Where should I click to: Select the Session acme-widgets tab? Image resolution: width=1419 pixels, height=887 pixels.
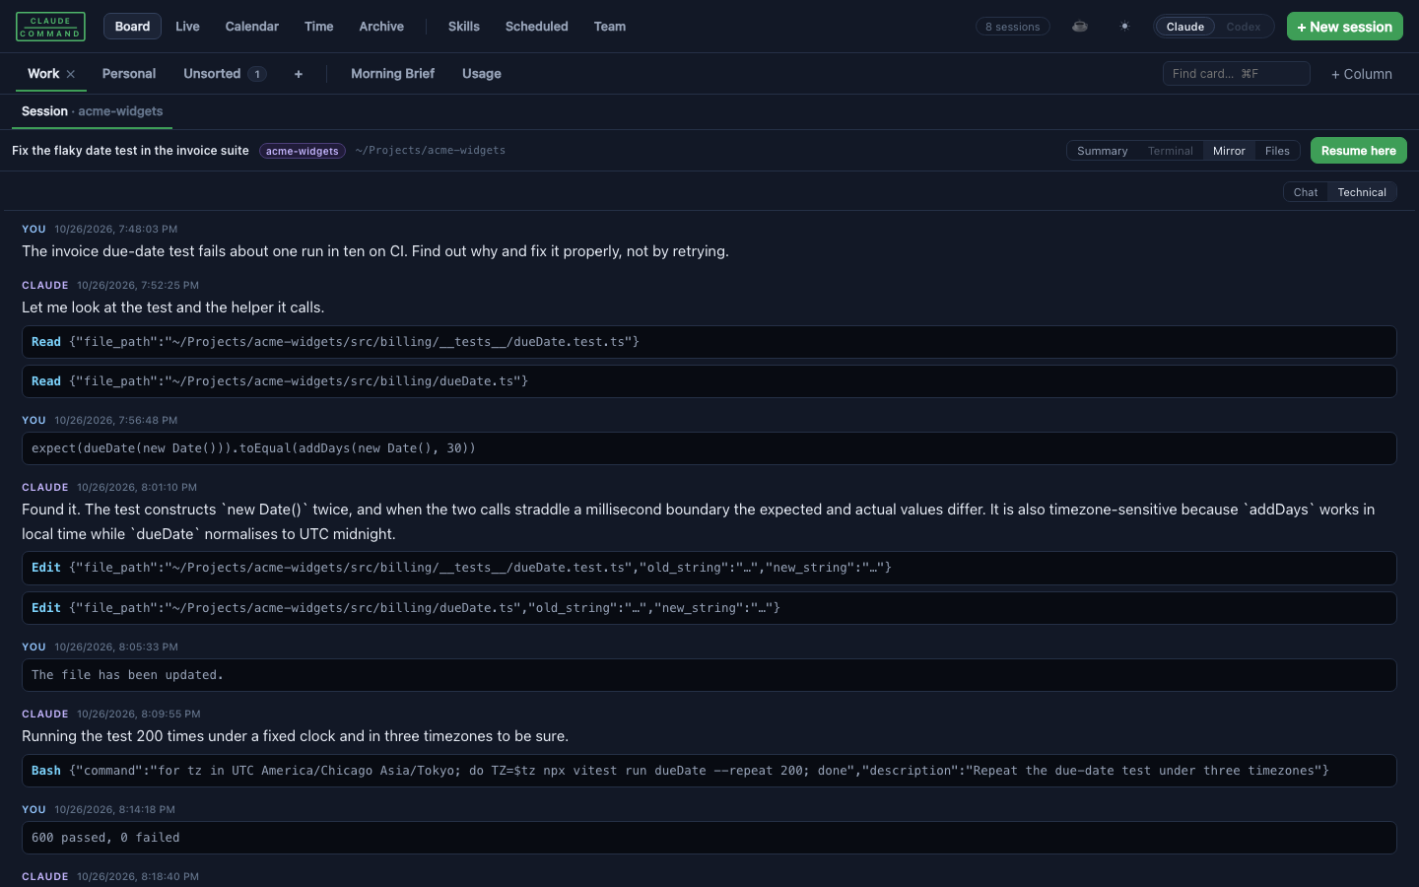pos(92,111)
